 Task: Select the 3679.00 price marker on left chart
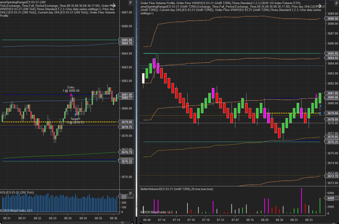pos(127,122)
